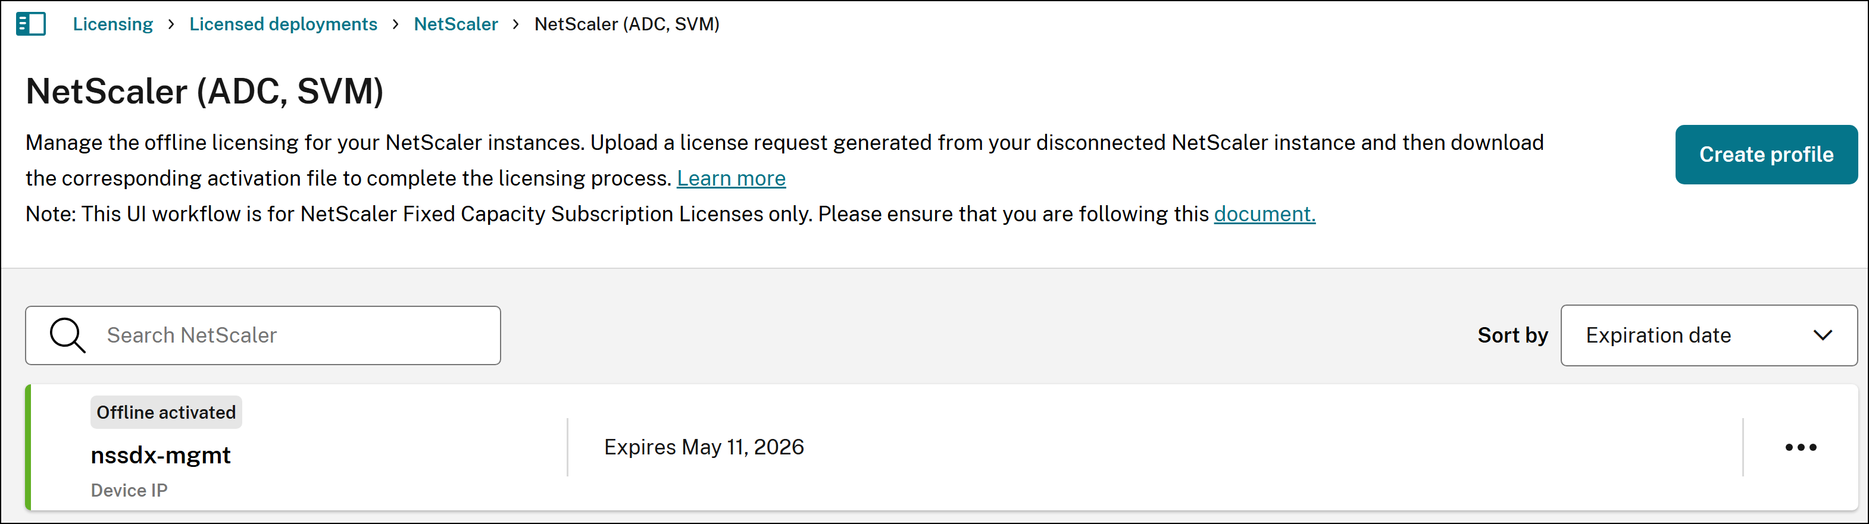
Task: Click the Create profile button
Action: click(1766, 155)
